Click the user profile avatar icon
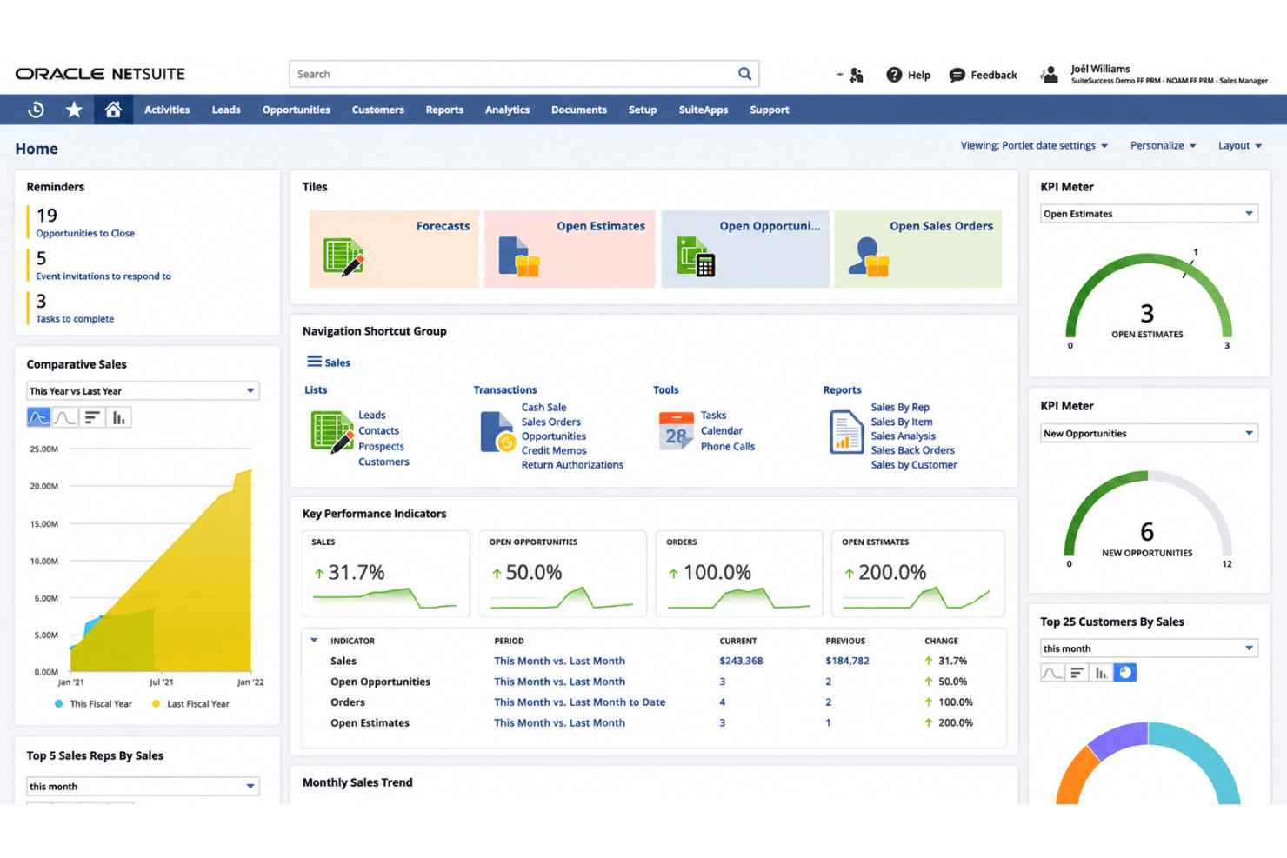The image size is (1287, 858). click(x=1050, y=75)
